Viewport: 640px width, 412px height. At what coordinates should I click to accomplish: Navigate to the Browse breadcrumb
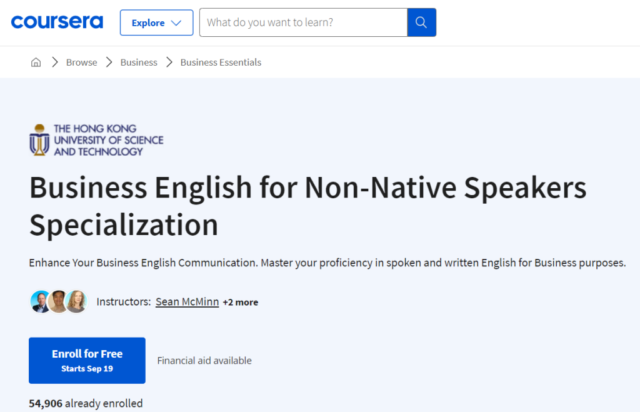click(81, 62)
